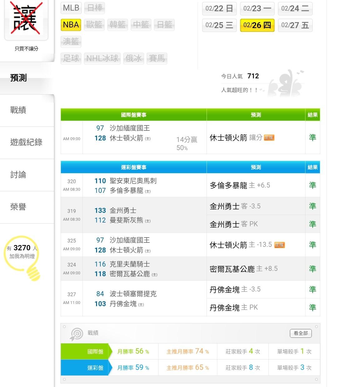Open the 討論 sidebar section
337x387 pixels.
pos(27,175)
